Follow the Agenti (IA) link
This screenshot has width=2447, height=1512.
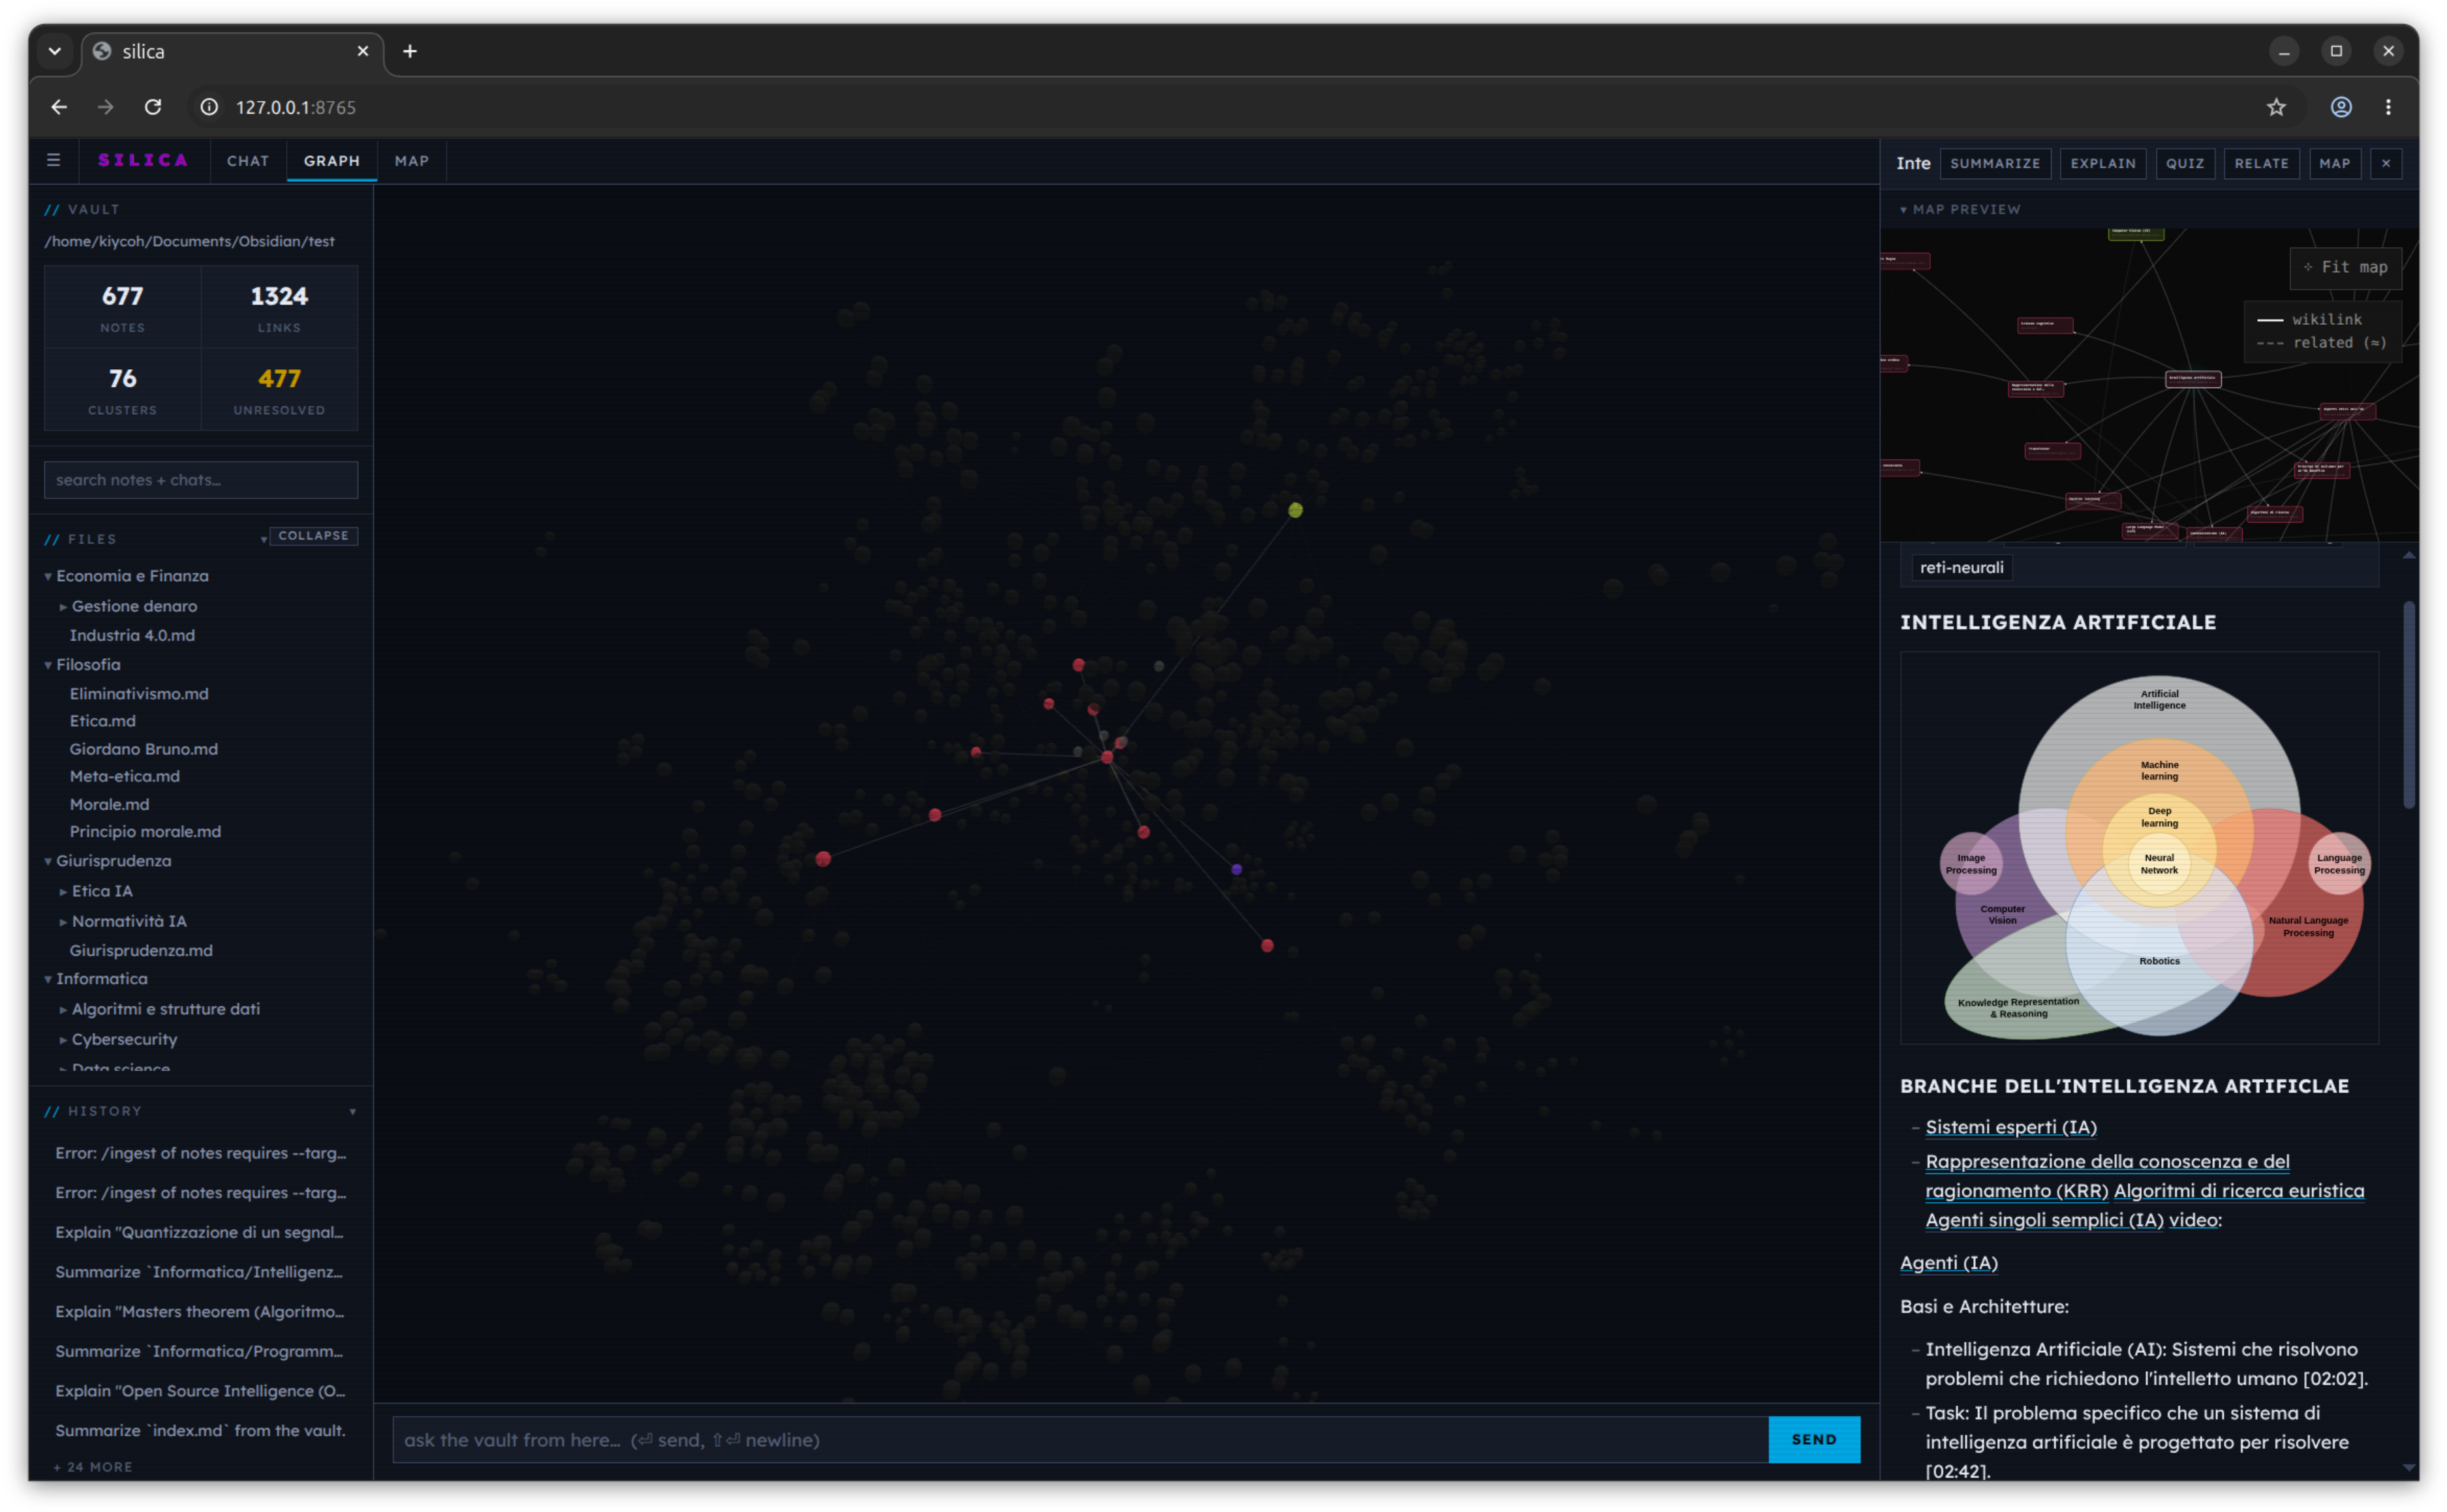click(1948, 1263)
